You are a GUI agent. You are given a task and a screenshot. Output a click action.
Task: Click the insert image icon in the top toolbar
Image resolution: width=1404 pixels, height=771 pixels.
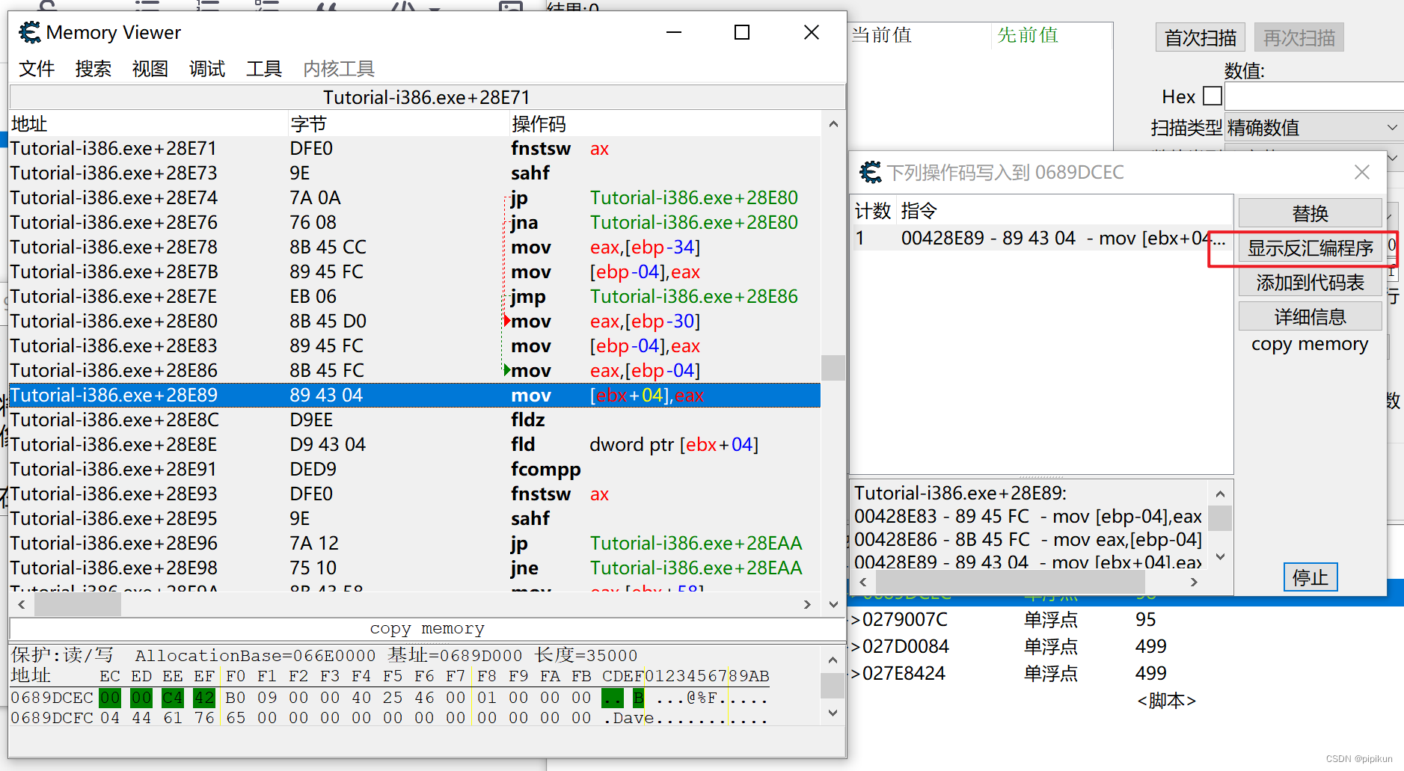pos(511,7)
